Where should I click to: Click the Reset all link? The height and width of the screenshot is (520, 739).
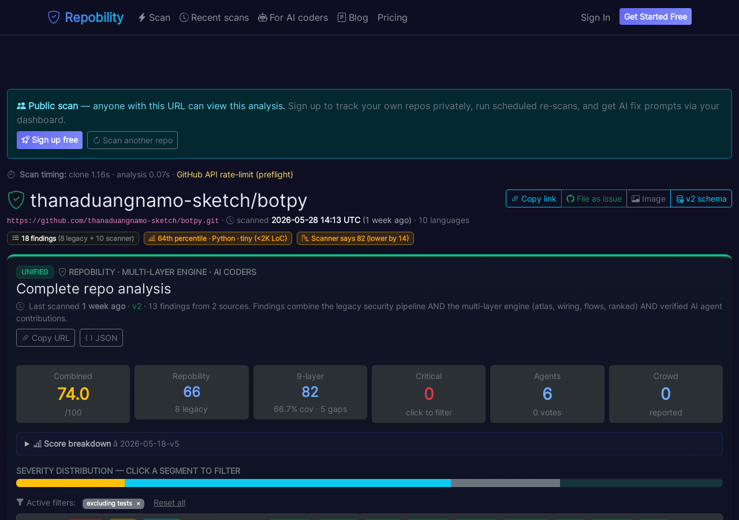[x=169, y=503]
